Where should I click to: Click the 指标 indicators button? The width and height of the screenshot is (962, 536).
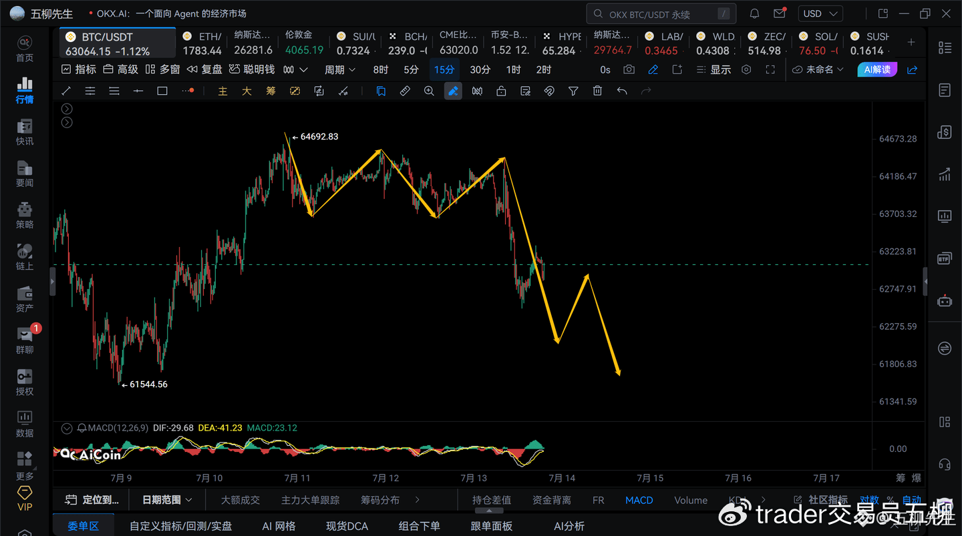79,69
